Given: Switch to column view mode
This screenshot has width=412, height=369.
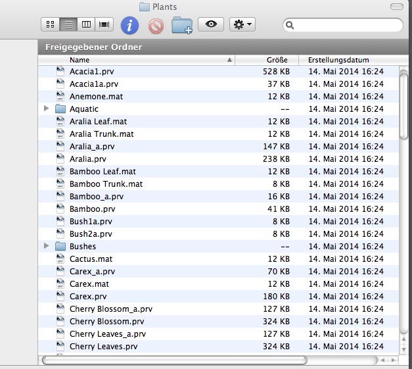Looking at the screenshot, I should pyautogui.click(x=86, y=24).
